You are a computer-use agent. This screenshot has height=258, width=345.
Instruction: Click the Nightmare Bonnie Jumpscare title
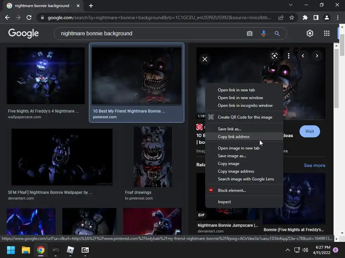click(x=227, y=225)
